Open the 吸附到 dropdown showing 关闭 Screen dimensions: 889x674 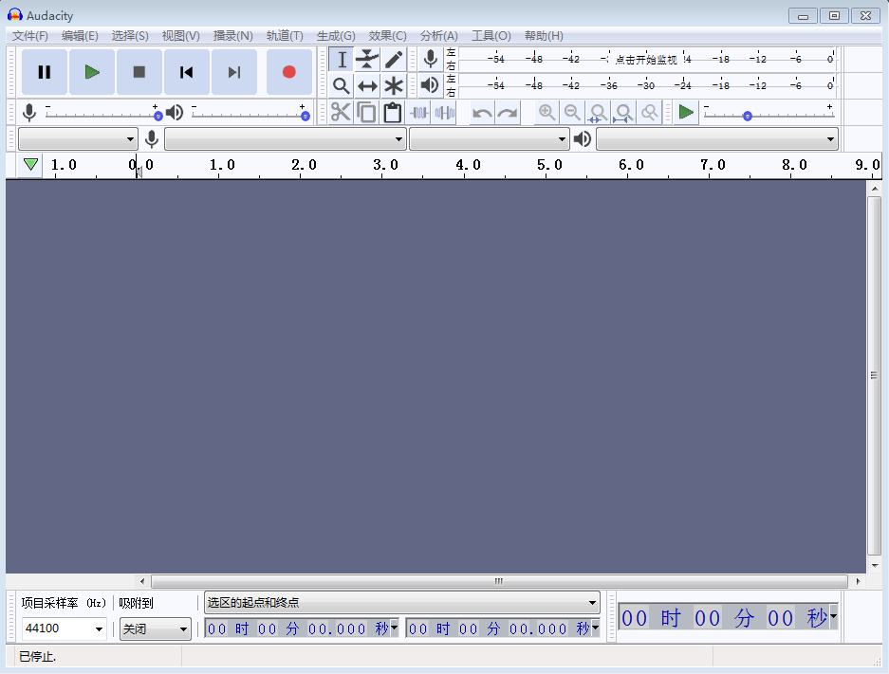pyautogui.click(x=156, y=628)
